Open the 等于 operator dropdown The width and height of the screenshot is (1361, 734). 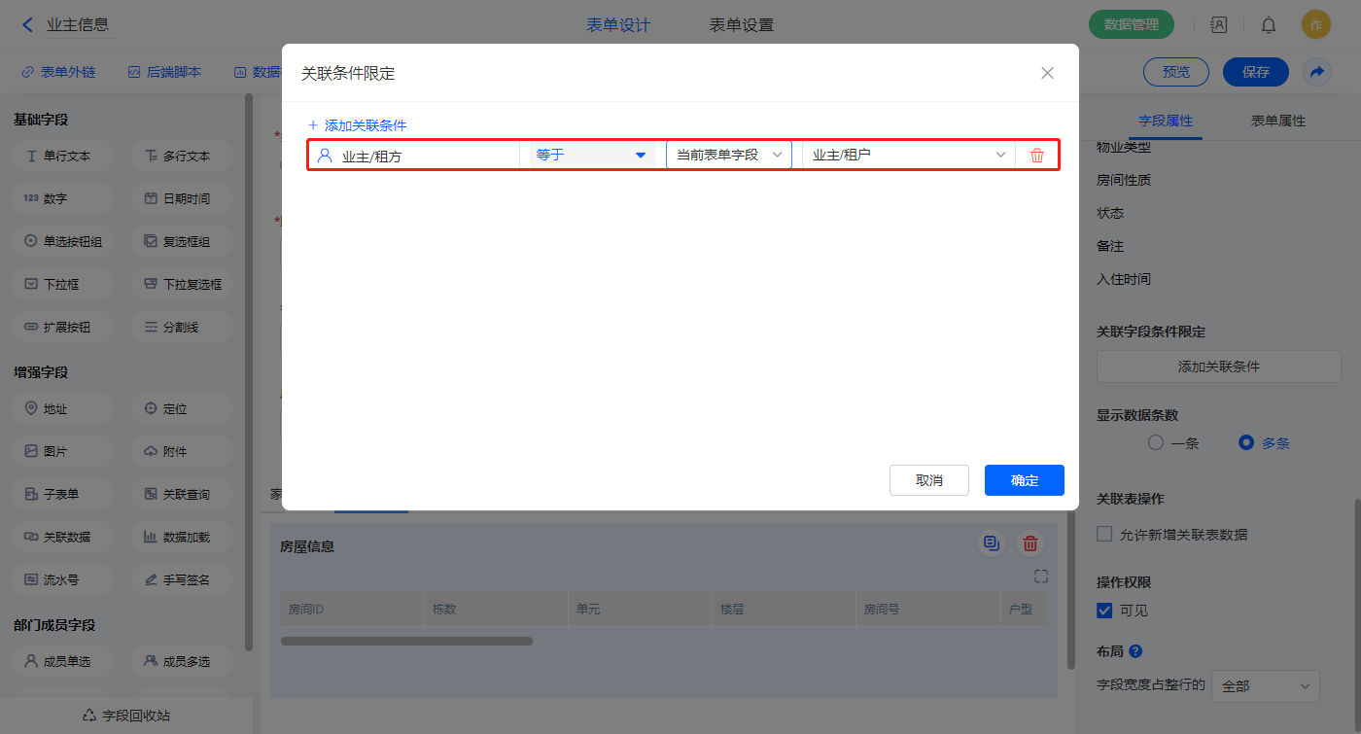tap(591, 155)
